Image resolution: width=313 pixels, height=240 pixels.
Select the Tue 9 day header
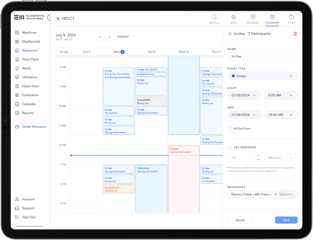[151, 52]
